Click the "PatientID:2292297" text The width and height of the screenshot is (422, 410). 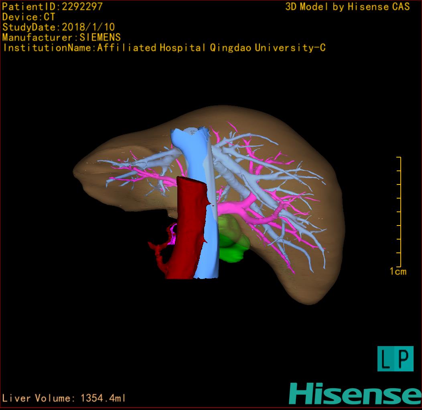52,6
